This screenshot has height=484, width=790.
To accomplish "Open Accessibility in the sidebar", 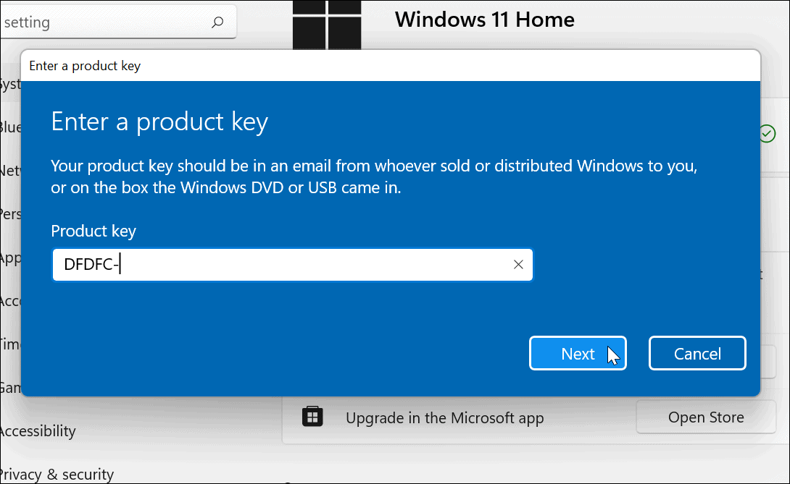I will (38, 431).
